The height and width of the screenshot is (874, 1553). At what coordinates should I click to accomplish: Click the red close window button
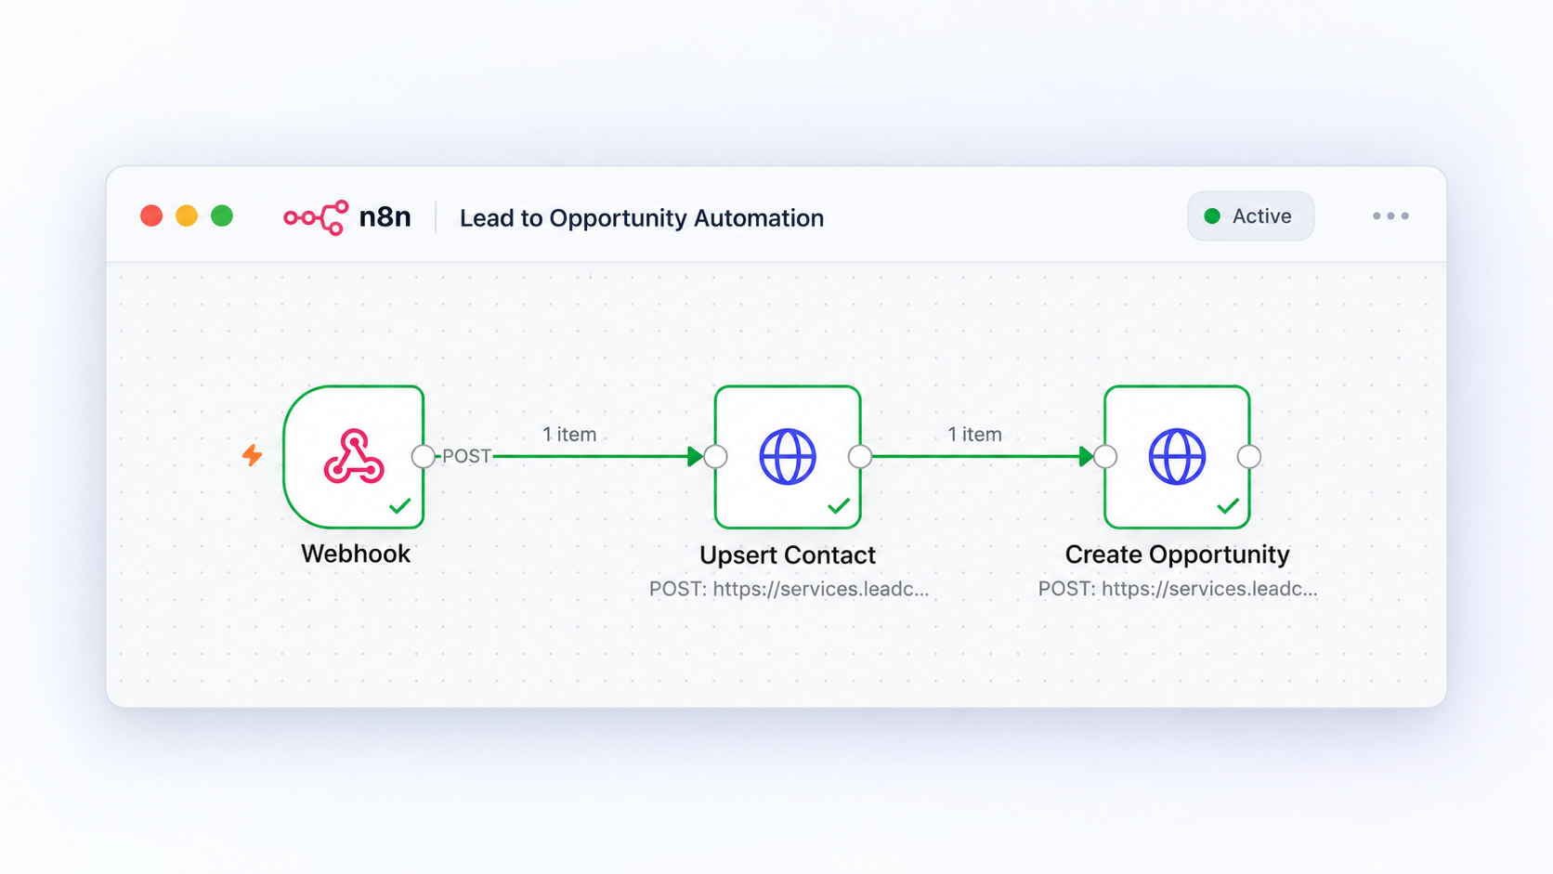click(151, 216)
